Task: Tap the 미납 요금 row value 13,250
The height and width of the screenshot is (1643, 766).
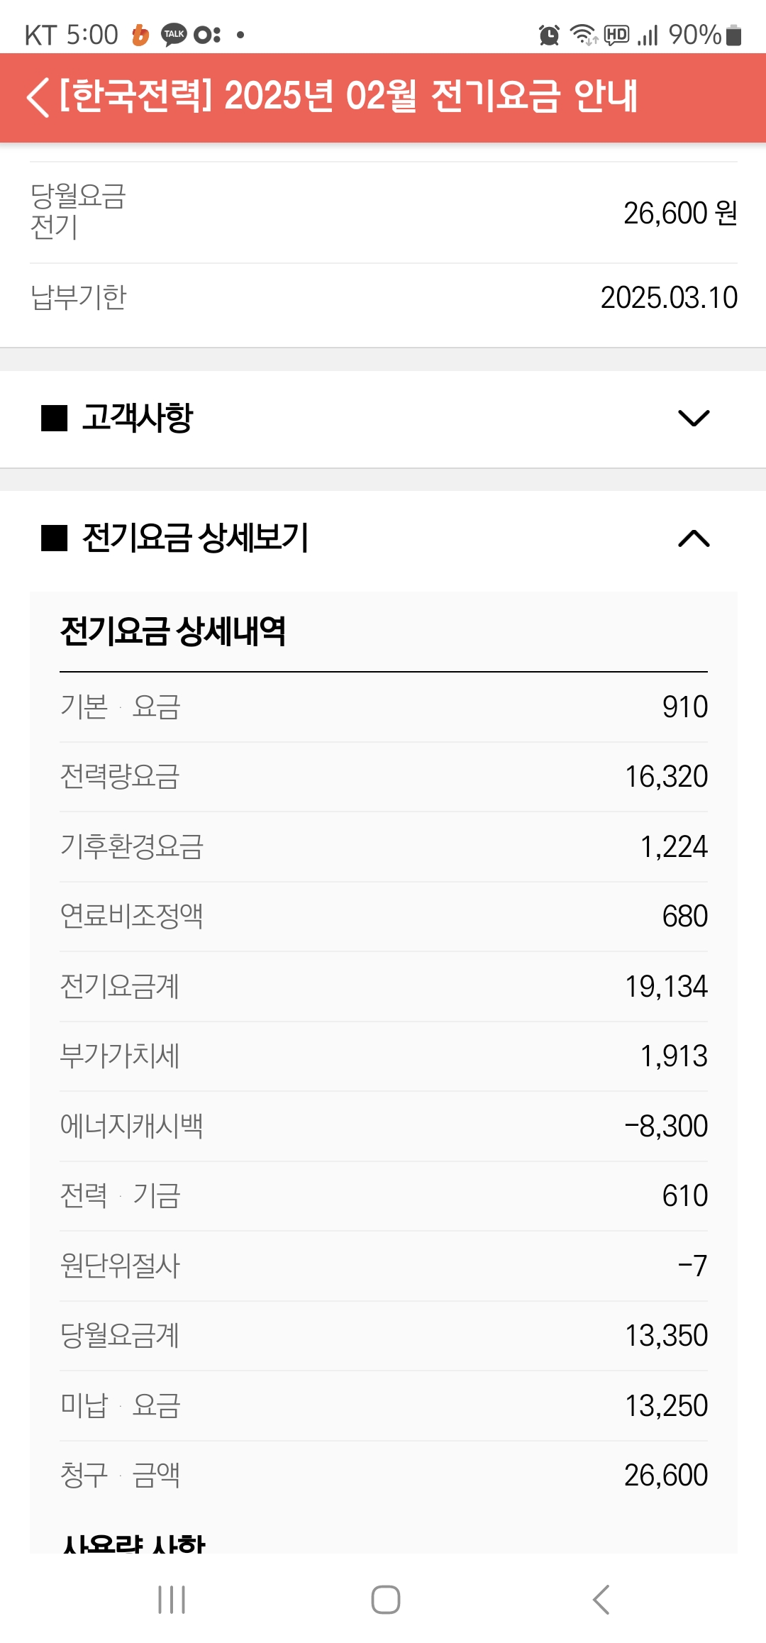Action: (666, 1405)
